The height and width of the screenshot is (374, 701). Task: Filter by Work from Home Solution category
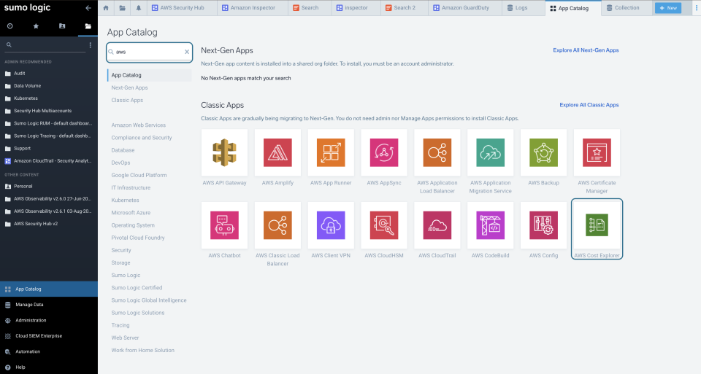click(x=143, y=350)
